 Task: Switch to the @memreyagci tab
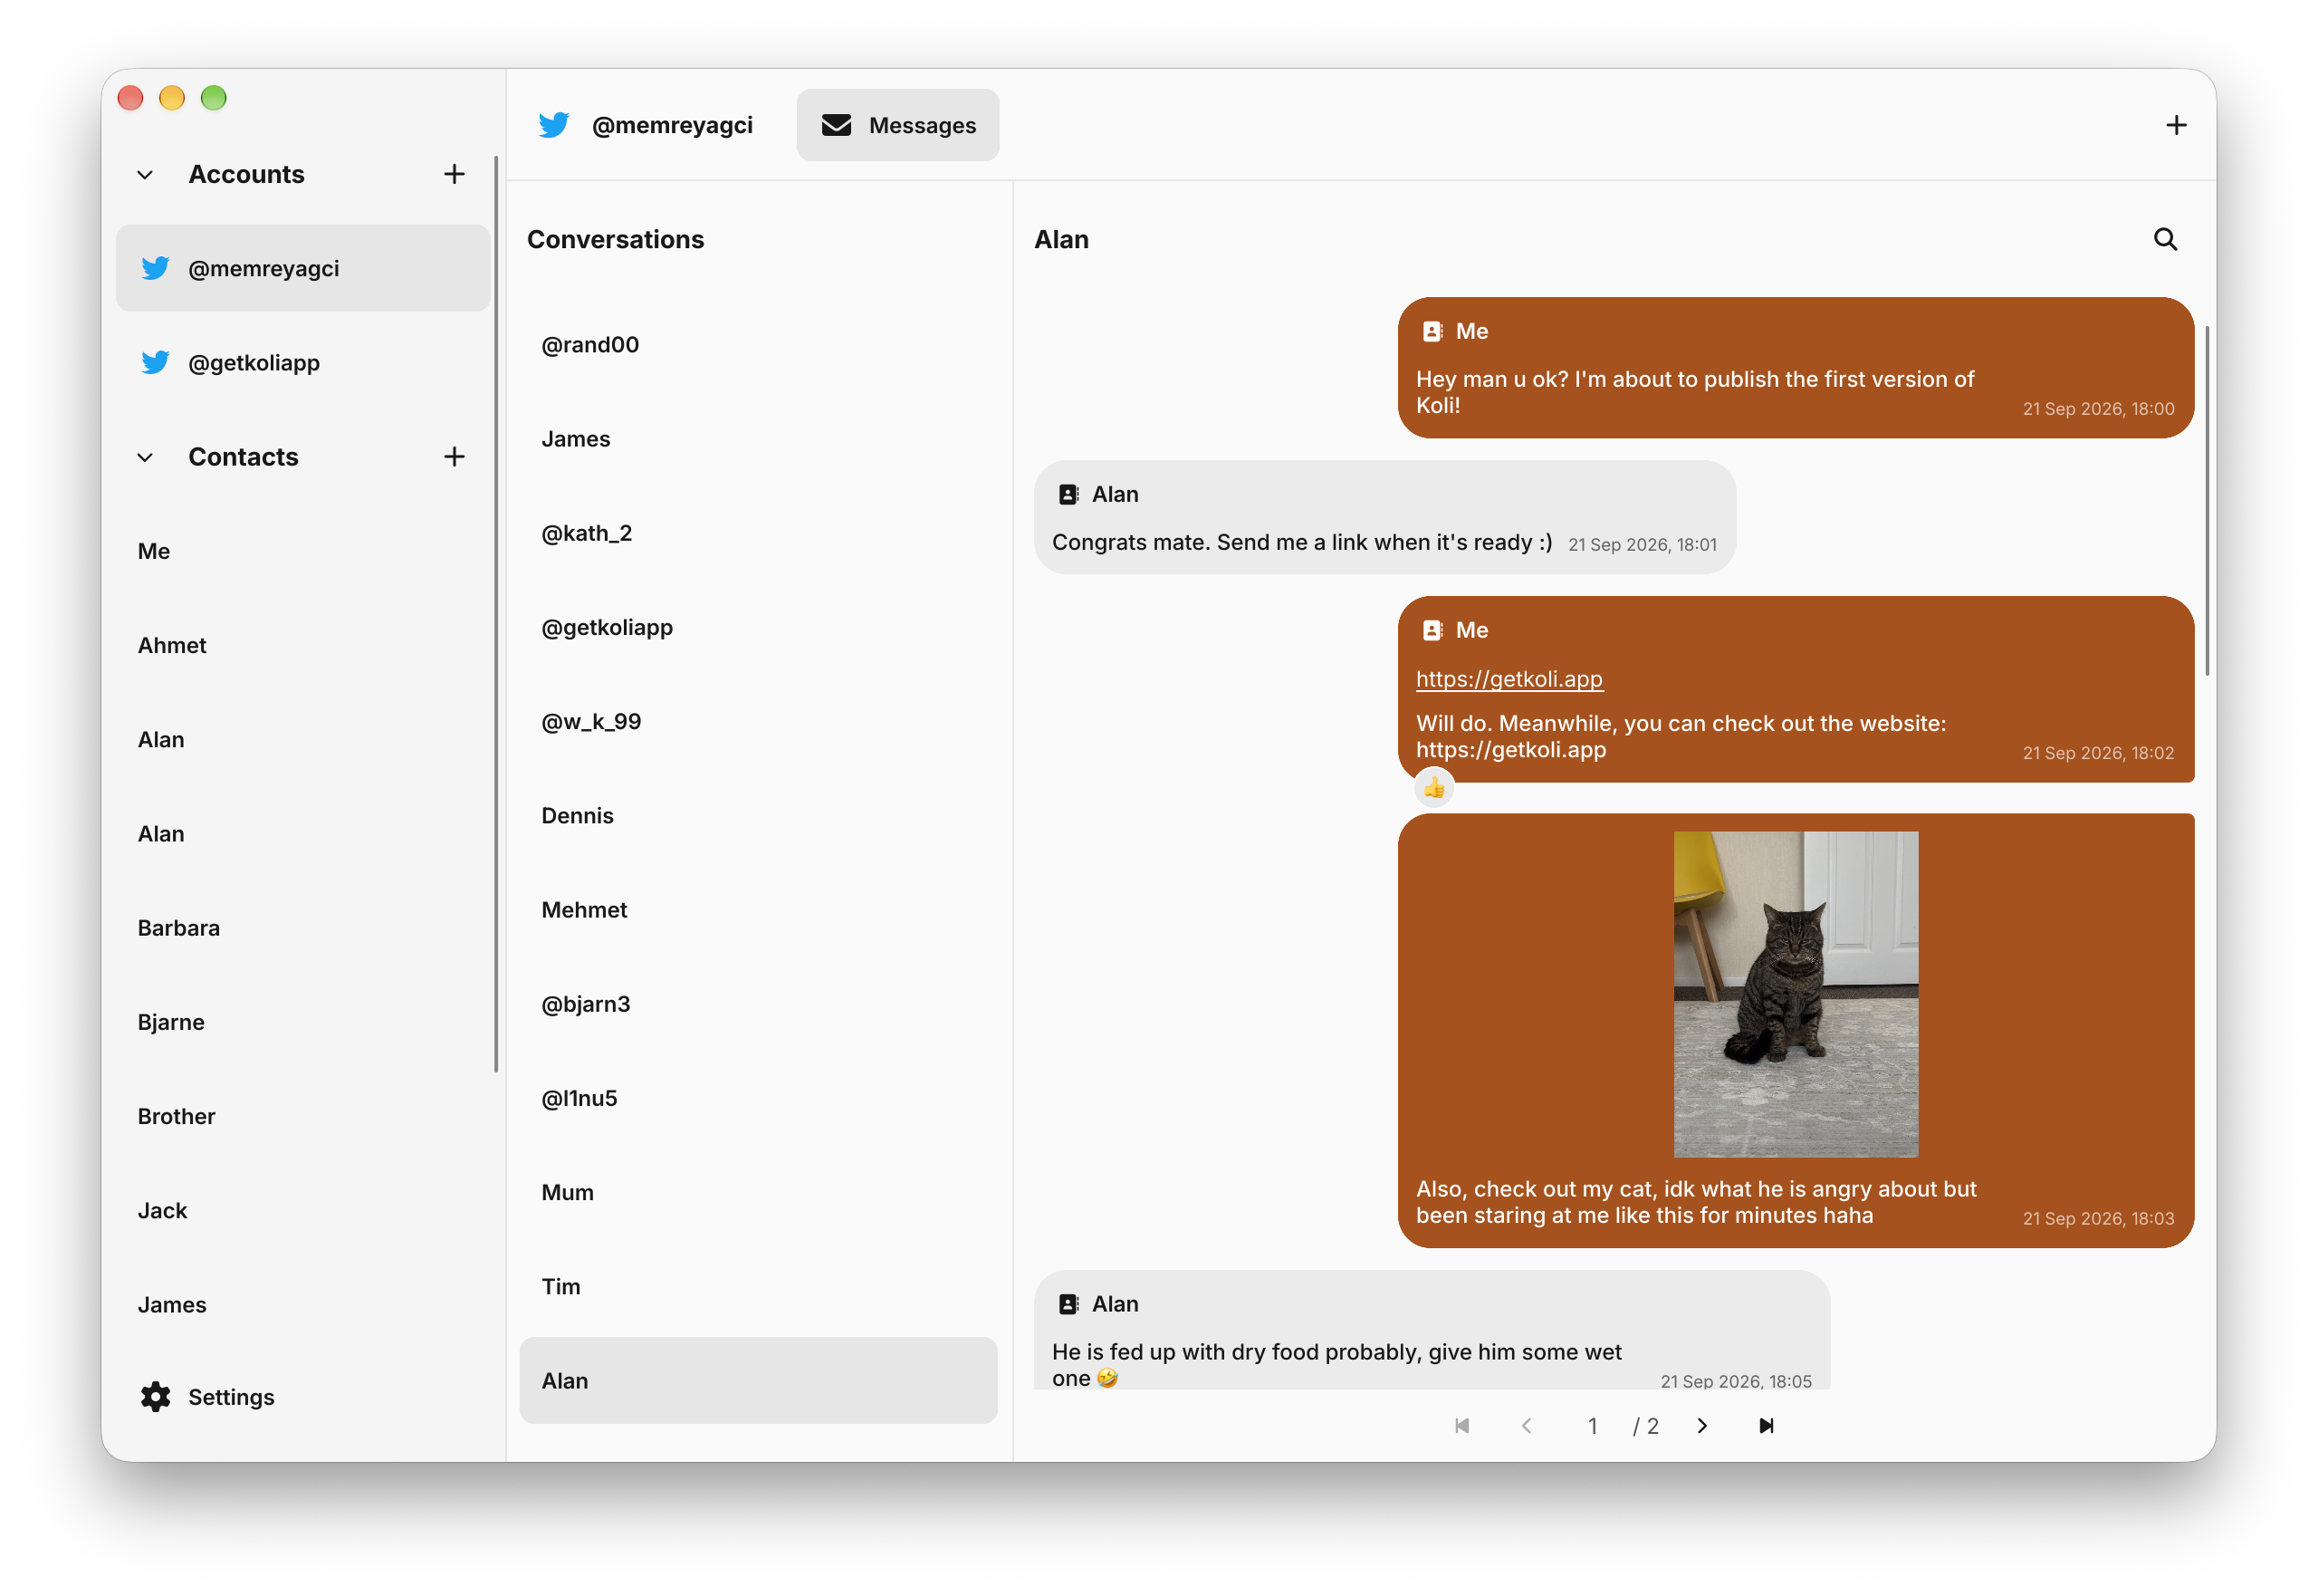click(x=647, y=125)
